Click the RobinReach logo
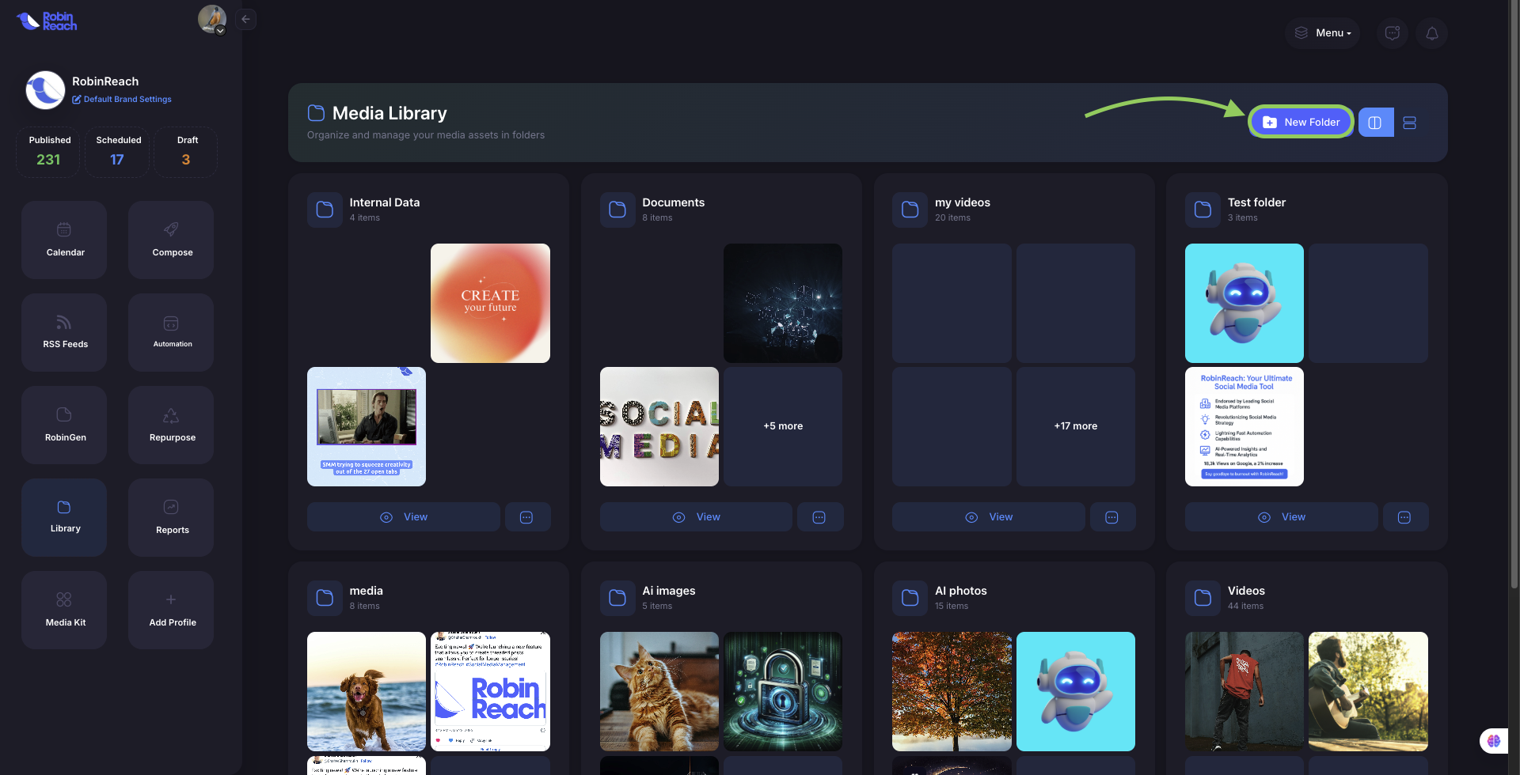 47,21
